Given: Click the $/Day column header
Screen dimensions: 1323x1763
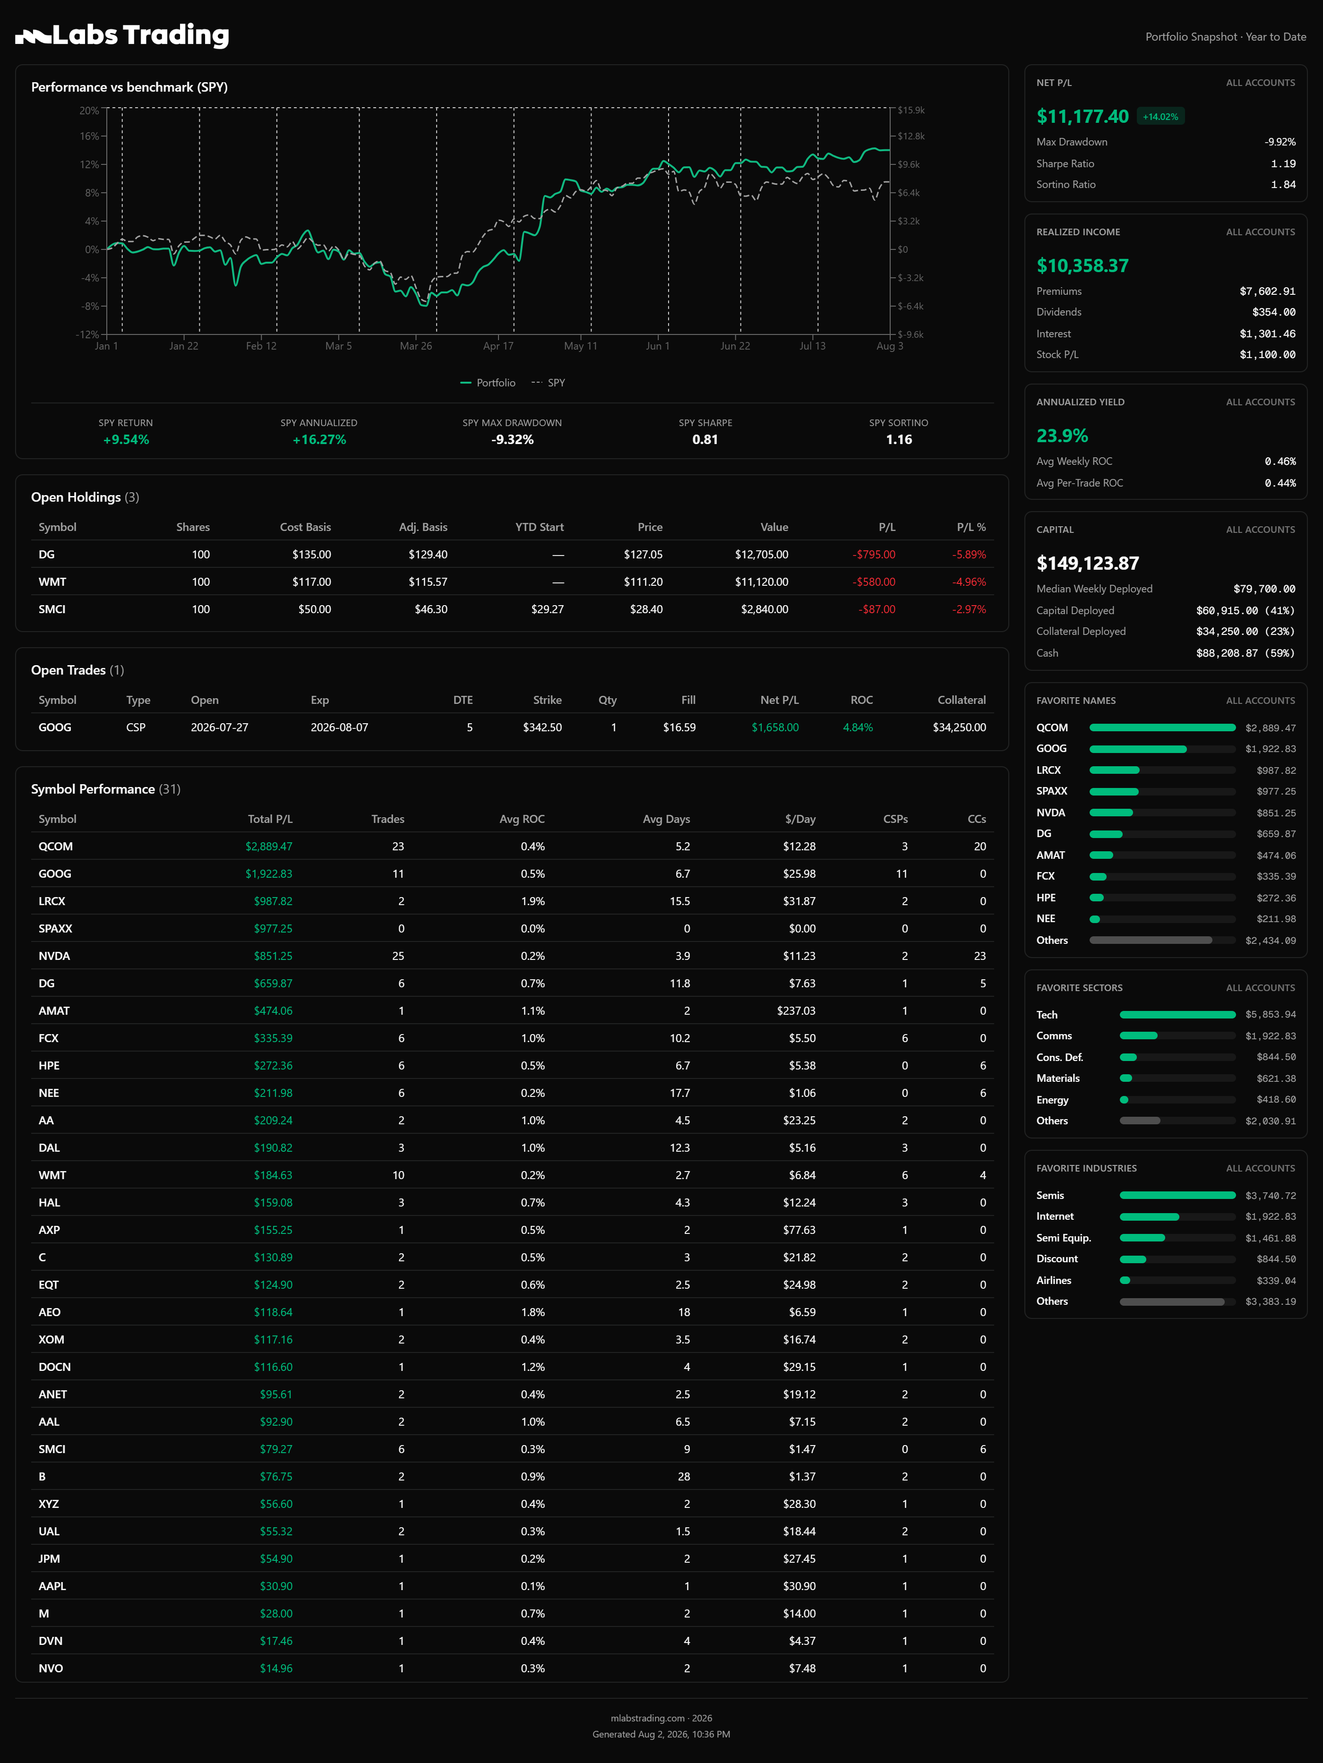Looking at the screenshot, I should coord(800,819).
